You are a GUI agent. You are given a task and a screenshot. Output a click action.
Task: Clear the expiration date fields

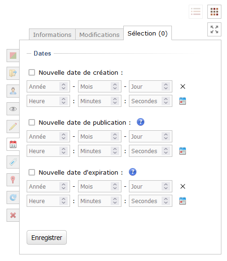[x=183, y=186]
